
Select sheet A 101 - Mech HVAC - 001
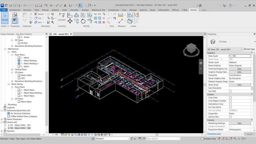pyautogui.click(x=19, y=125)
